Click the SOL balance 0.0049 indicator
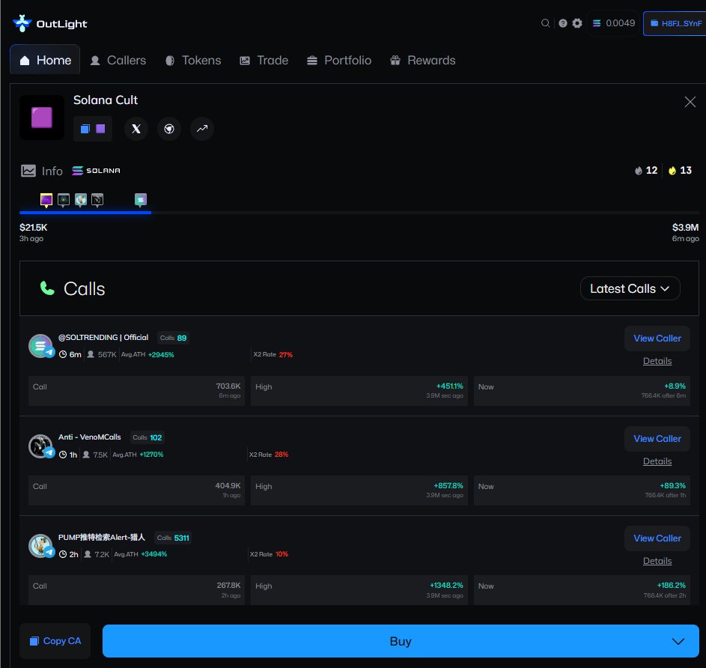706x668 pixels. 613,23
